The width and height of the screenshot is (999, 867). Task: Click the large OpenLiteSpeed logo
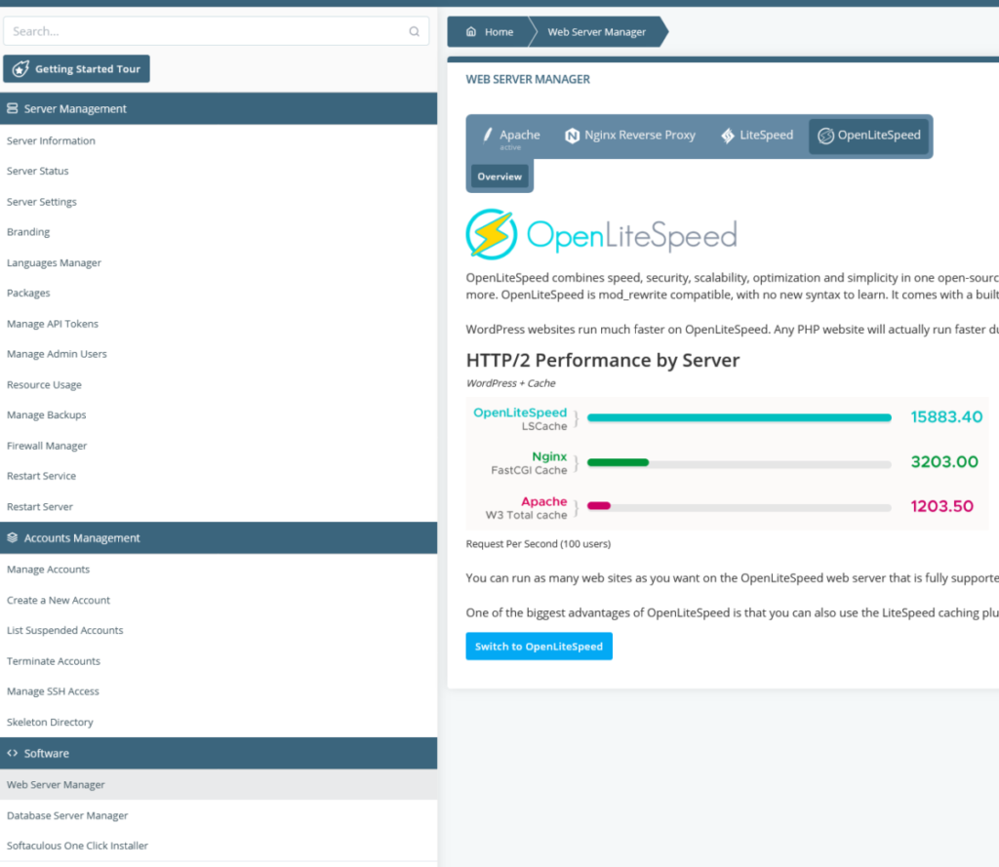point(601,234)
